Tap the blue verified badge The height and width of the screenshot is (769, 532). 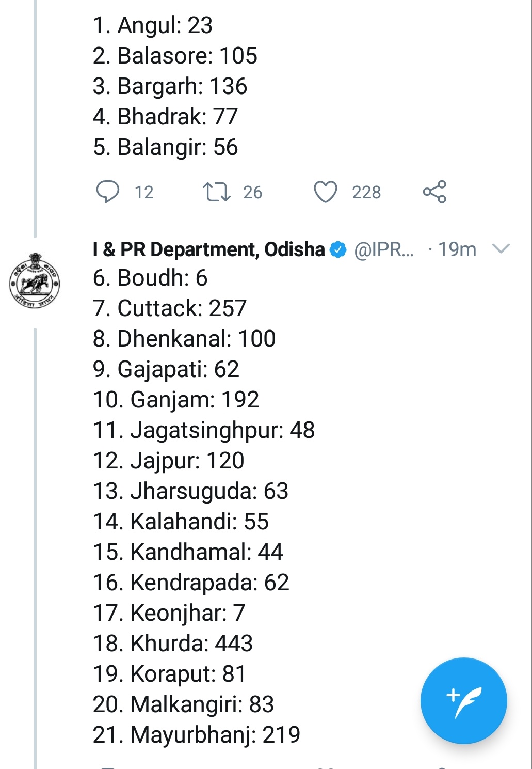(x=338, y=249)
